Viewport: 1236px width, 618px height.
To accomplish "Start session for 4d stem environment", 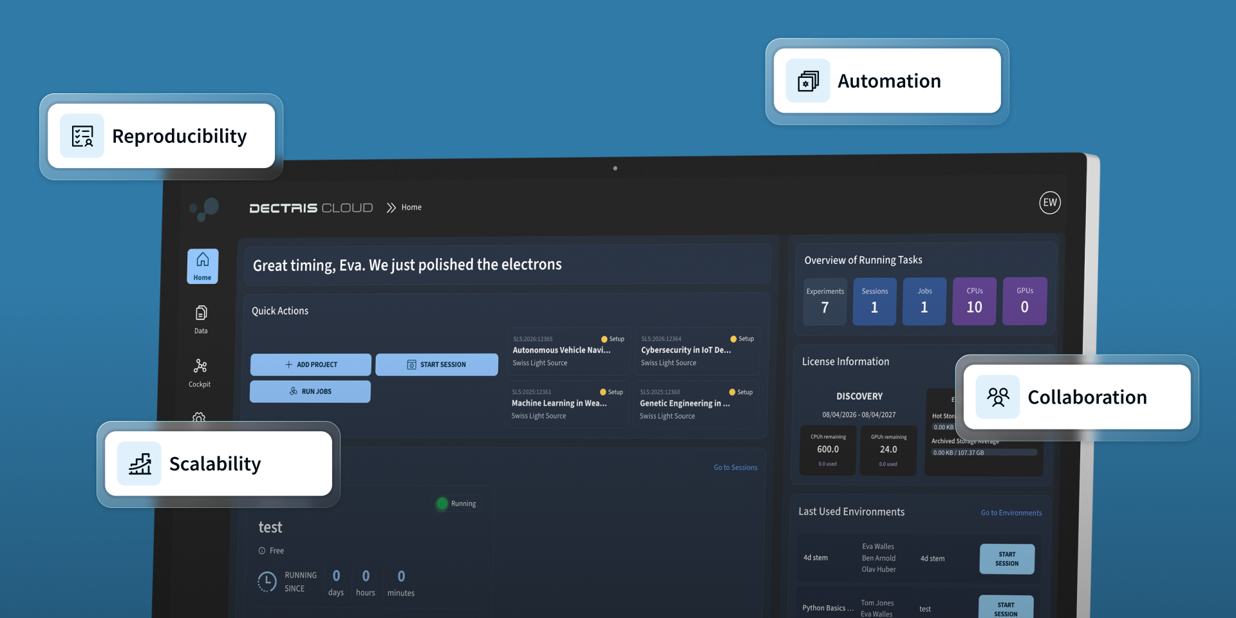I will [x=1007, y=559].
